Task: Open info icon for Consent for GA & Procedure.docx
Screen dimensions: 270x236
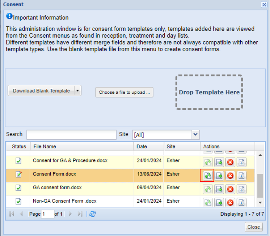Action: point(241,162)
